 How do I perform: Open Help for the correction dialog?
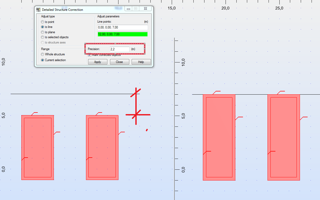[x=141, y=62]
